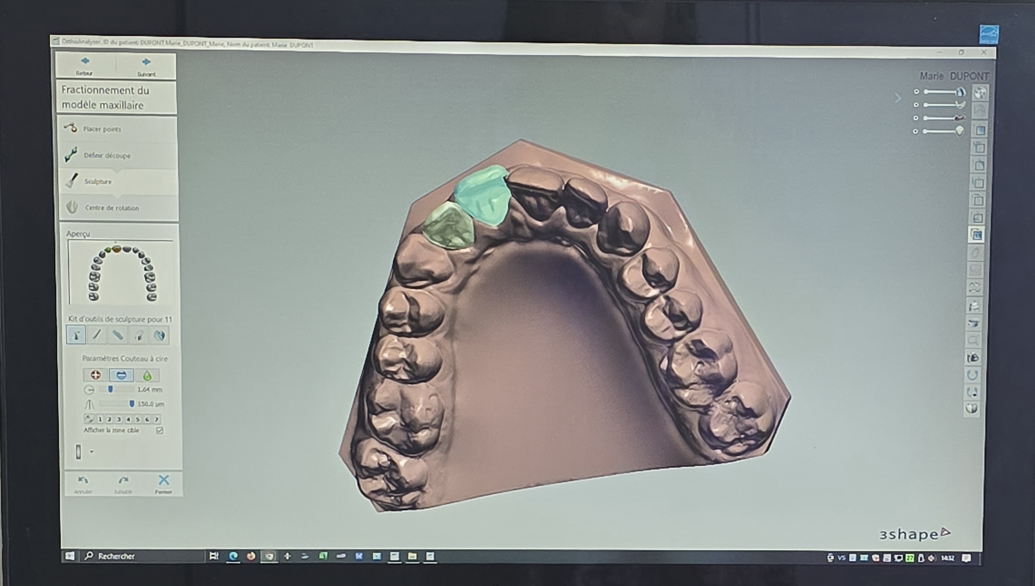Open the Placer points step

click(117, 129)
